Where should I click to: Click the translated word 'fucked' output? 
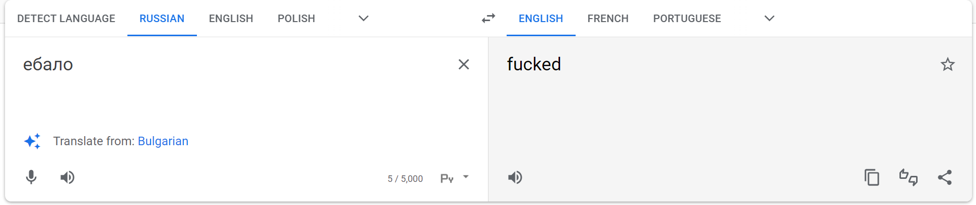pyautogui.click(x=534, y=64)
